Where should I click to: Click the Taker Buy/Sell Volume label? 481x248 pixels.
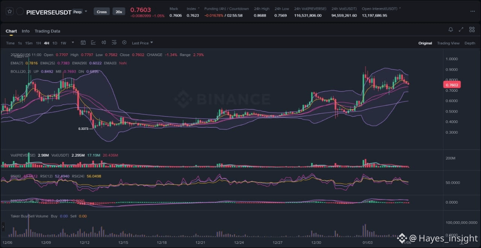29,216
